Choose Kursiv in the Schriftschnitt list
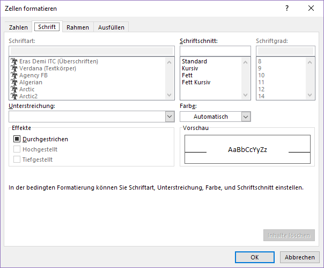The height and width of the screenshot is (268, 324). pyautogui.click(x=190, y=68)
